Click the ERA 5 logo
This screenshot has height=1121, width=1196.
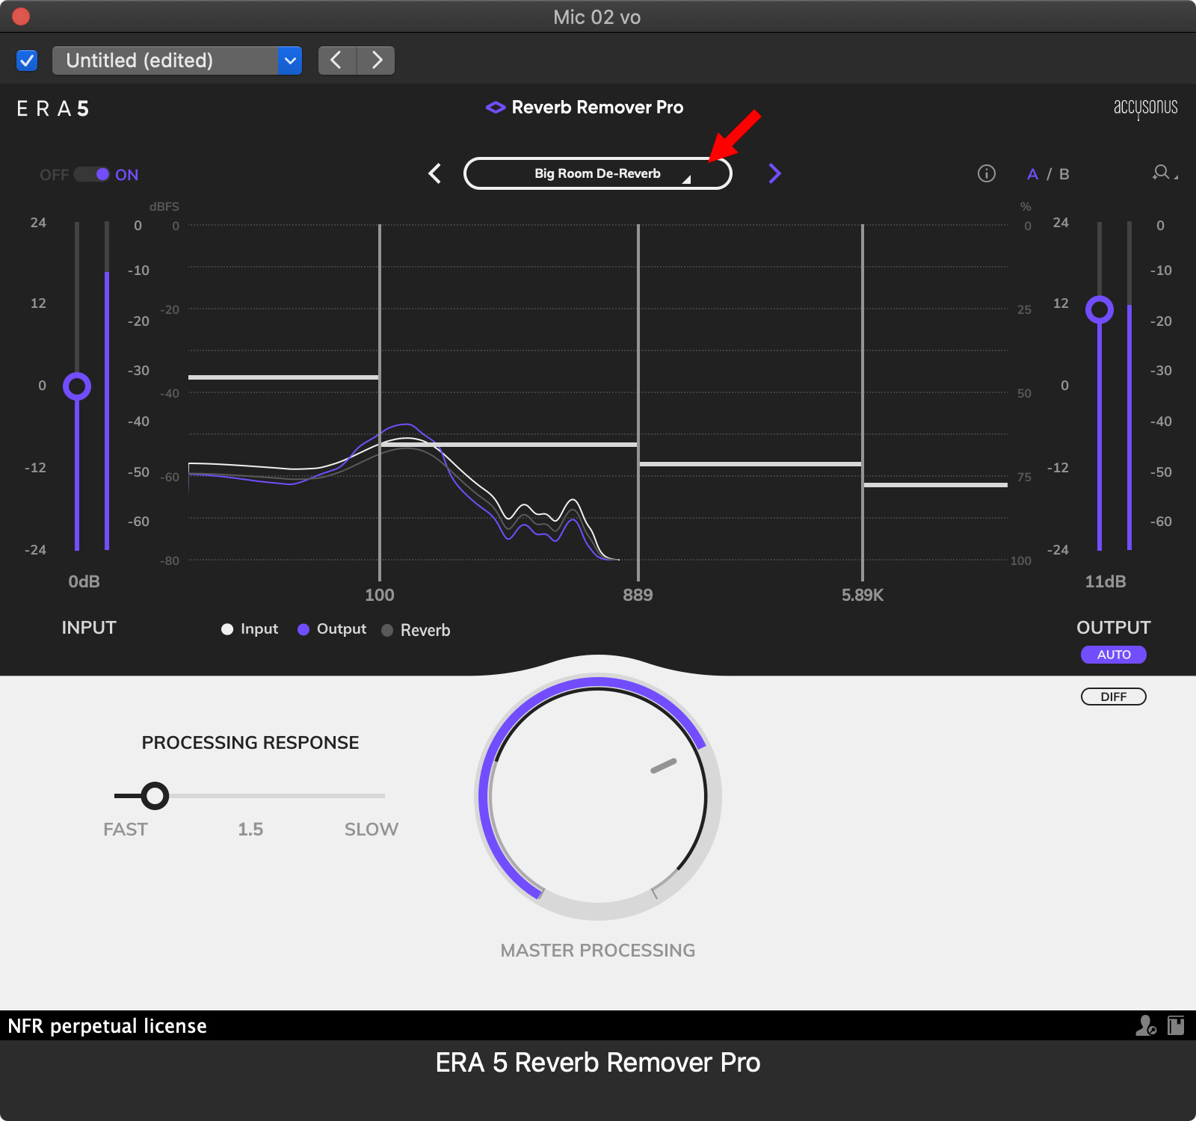pyautogui.click(x=53, y=109)
